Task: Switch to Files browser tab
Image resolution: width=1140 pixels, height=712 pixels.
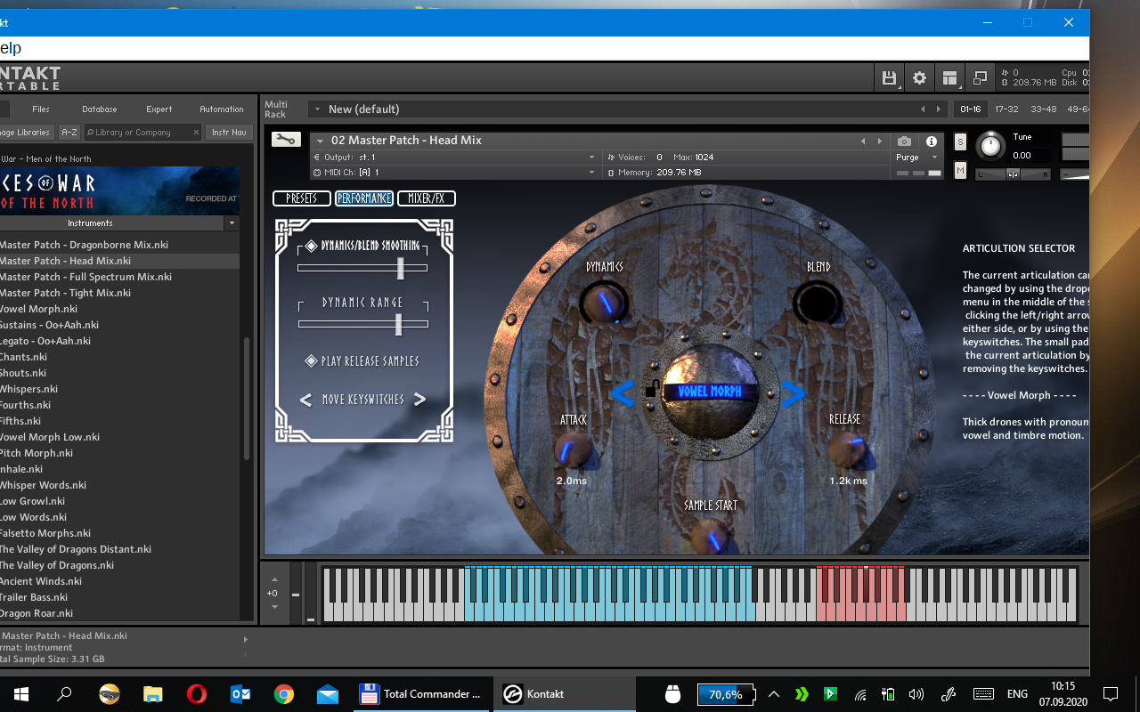Action: [41, 109]
